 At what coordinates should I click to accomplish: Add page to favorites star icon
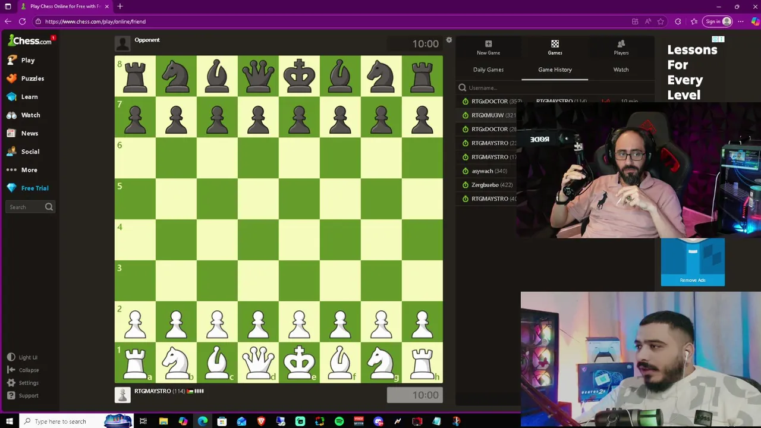coord(661,21)
